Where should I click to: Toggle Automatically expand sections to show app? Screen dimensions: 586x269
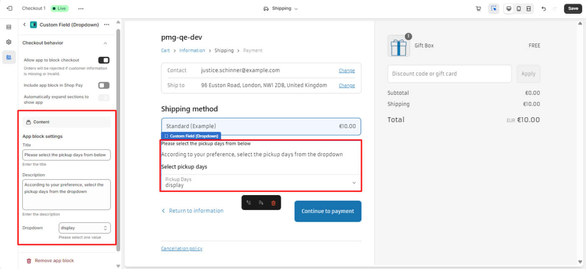(103, 98)
